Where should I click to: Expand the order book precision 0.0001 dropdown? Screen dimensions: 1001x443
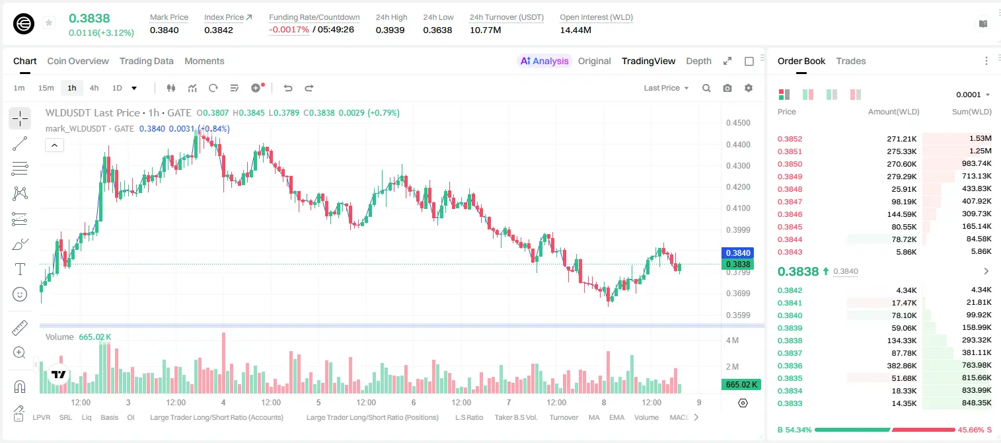pyautogui.click(x=973, y=95)
